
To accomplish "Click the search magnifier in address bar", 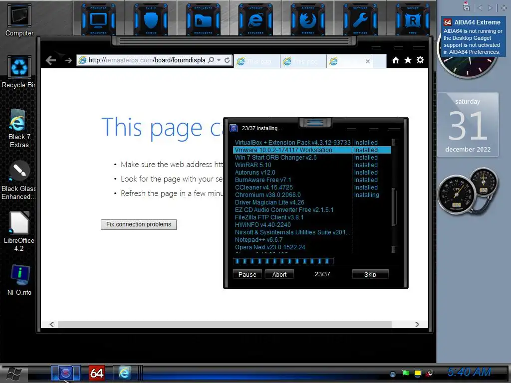I will coord(211,60).
